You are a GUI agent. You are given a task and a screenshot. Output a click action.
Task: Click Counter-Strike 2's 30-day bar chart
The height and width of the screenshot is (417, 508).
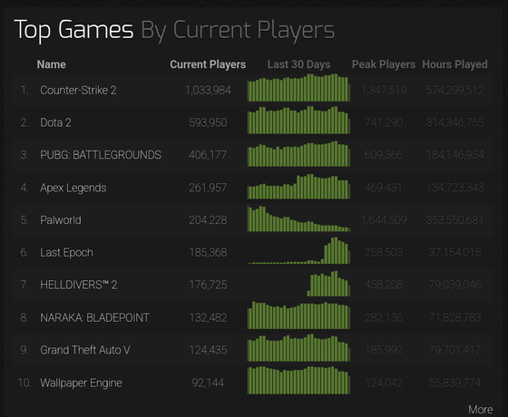pos(298,88)
